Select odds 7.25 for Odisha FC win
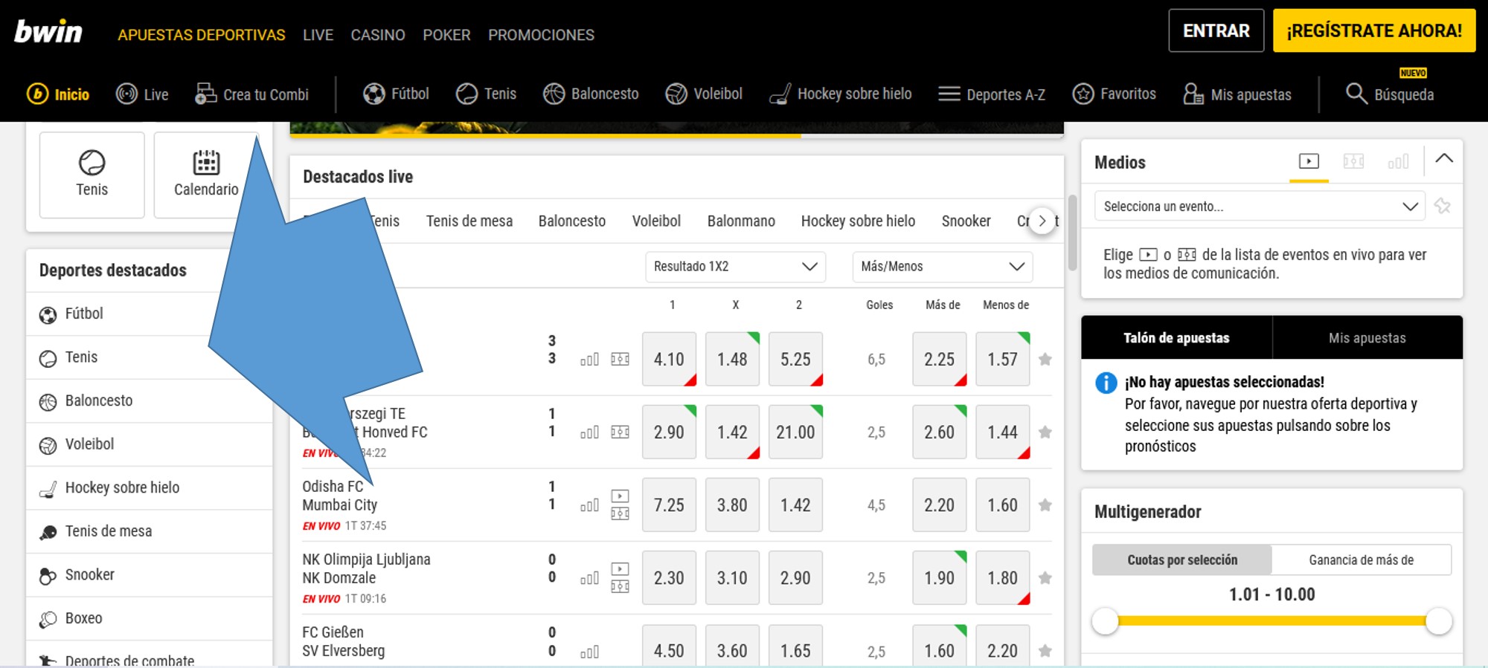The height and width of the screenshot is (668, 1488). [x=669, y=505]
